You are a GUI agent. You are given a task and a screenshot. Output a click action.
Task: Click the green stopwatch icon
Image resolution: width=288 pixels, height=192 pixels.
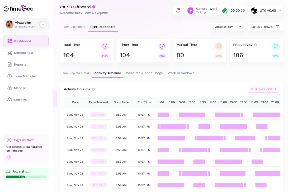tap(225, 10)
